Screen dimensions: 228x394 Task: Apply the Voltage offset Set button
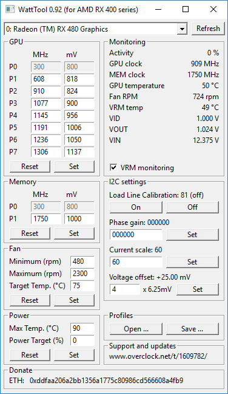pos(198,289)
